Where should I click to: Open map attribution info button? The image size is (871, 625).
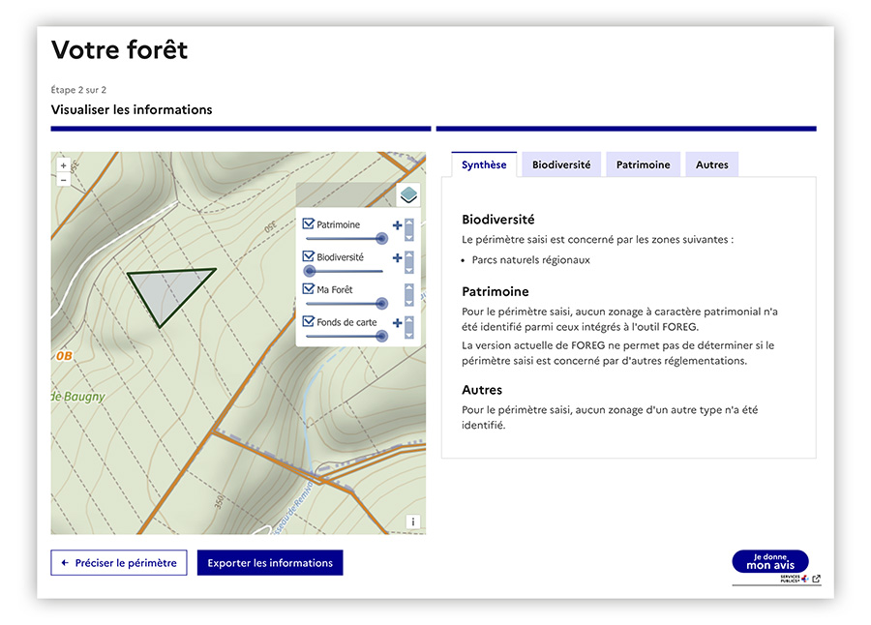(413, 521)
